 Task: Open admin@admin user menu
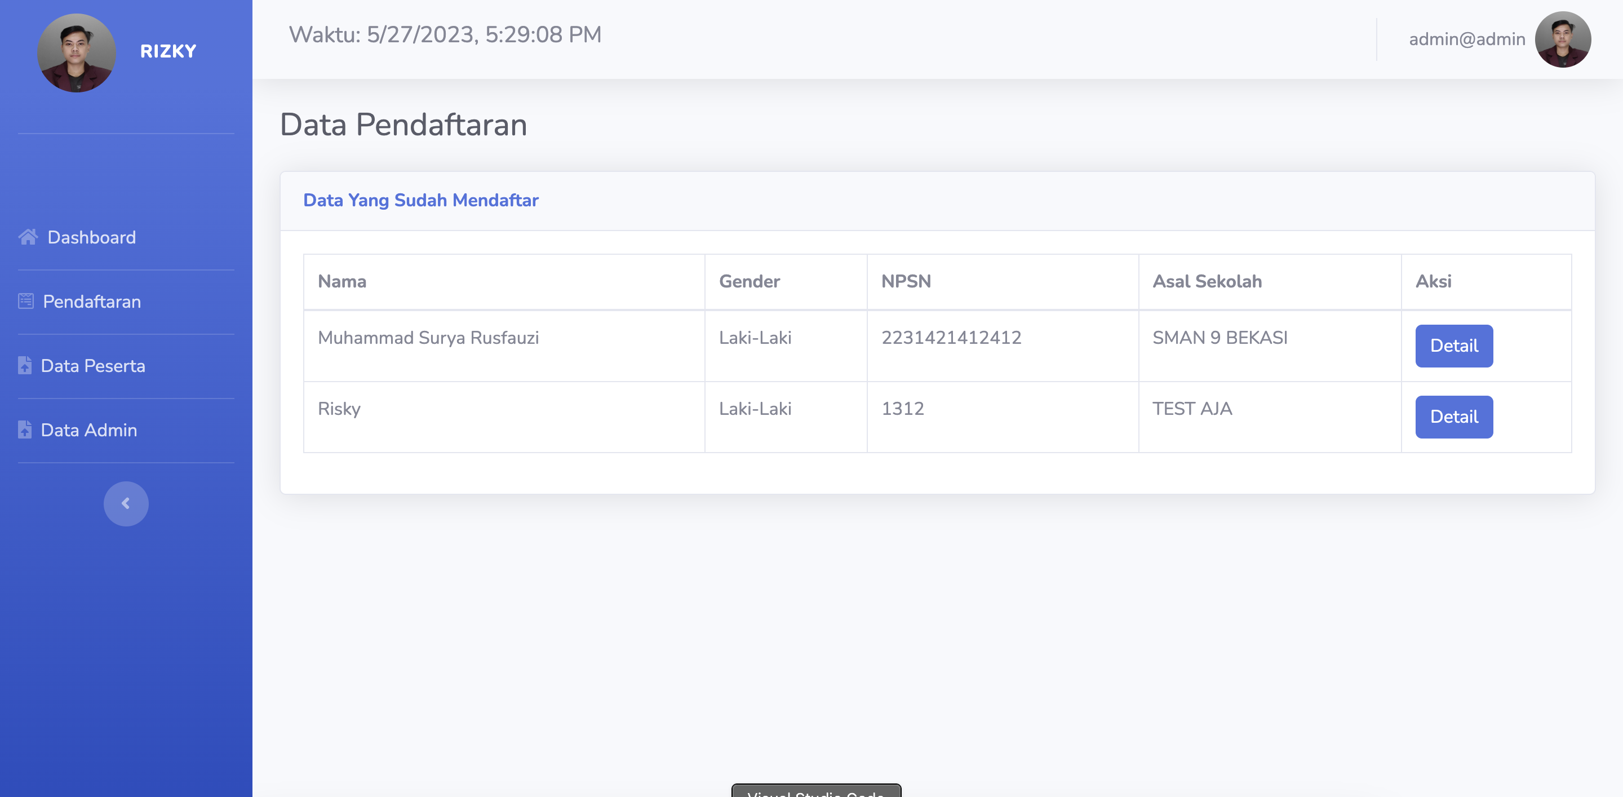1467,39
